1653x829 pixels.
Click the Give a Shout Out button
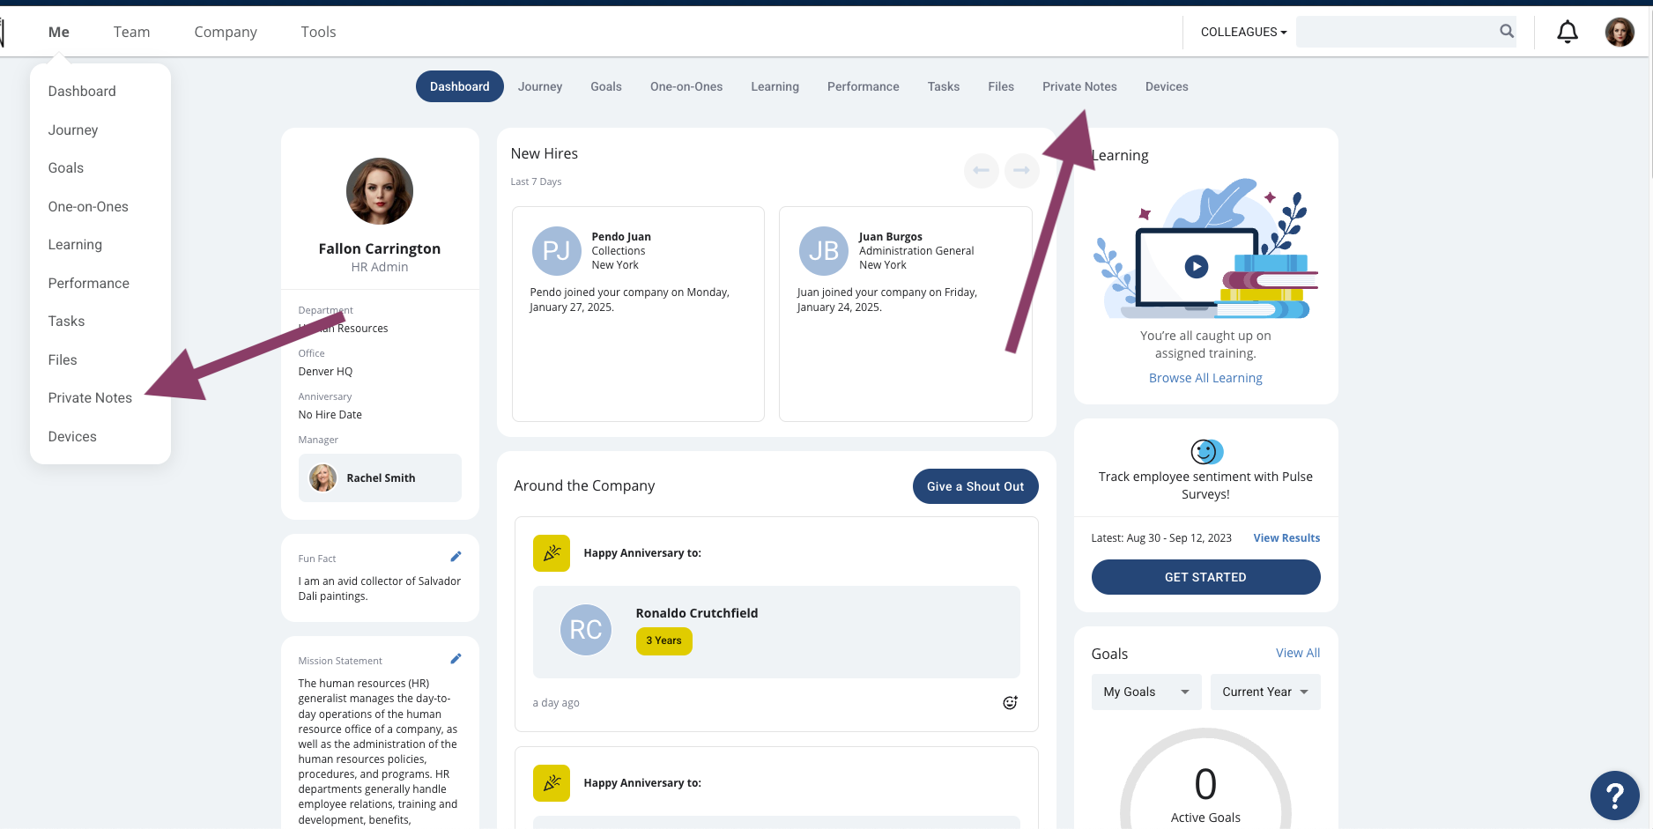pyautogui.click(x=975, y=486)
